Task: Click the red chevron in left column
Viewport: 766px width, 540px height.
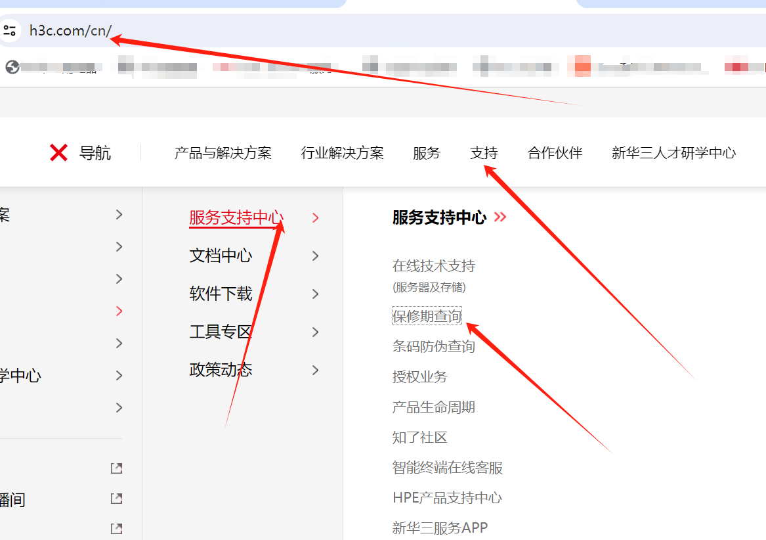Action: tap(119, 311)
